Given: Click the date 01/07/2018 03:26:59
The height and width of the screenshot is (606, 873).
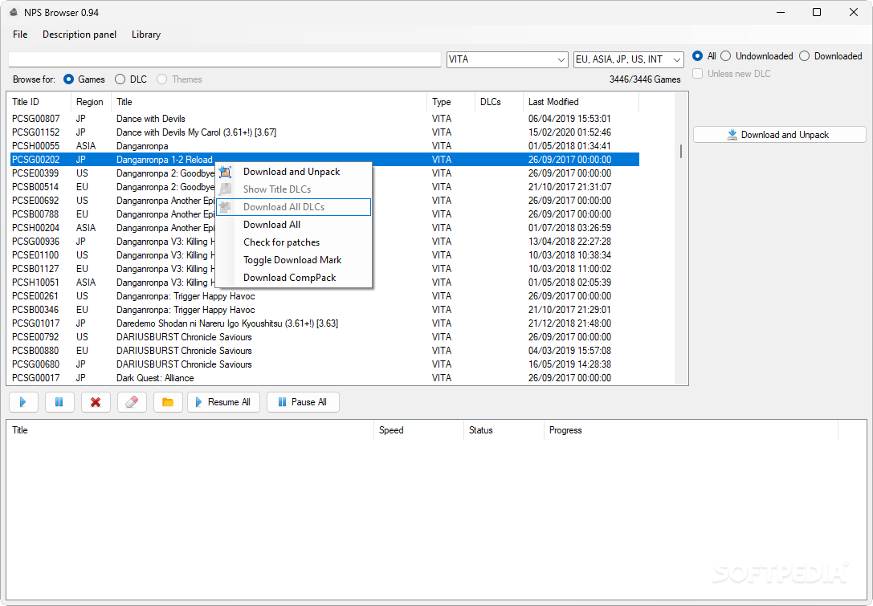Looking at the screenshot, I should [x=569, y=228].
